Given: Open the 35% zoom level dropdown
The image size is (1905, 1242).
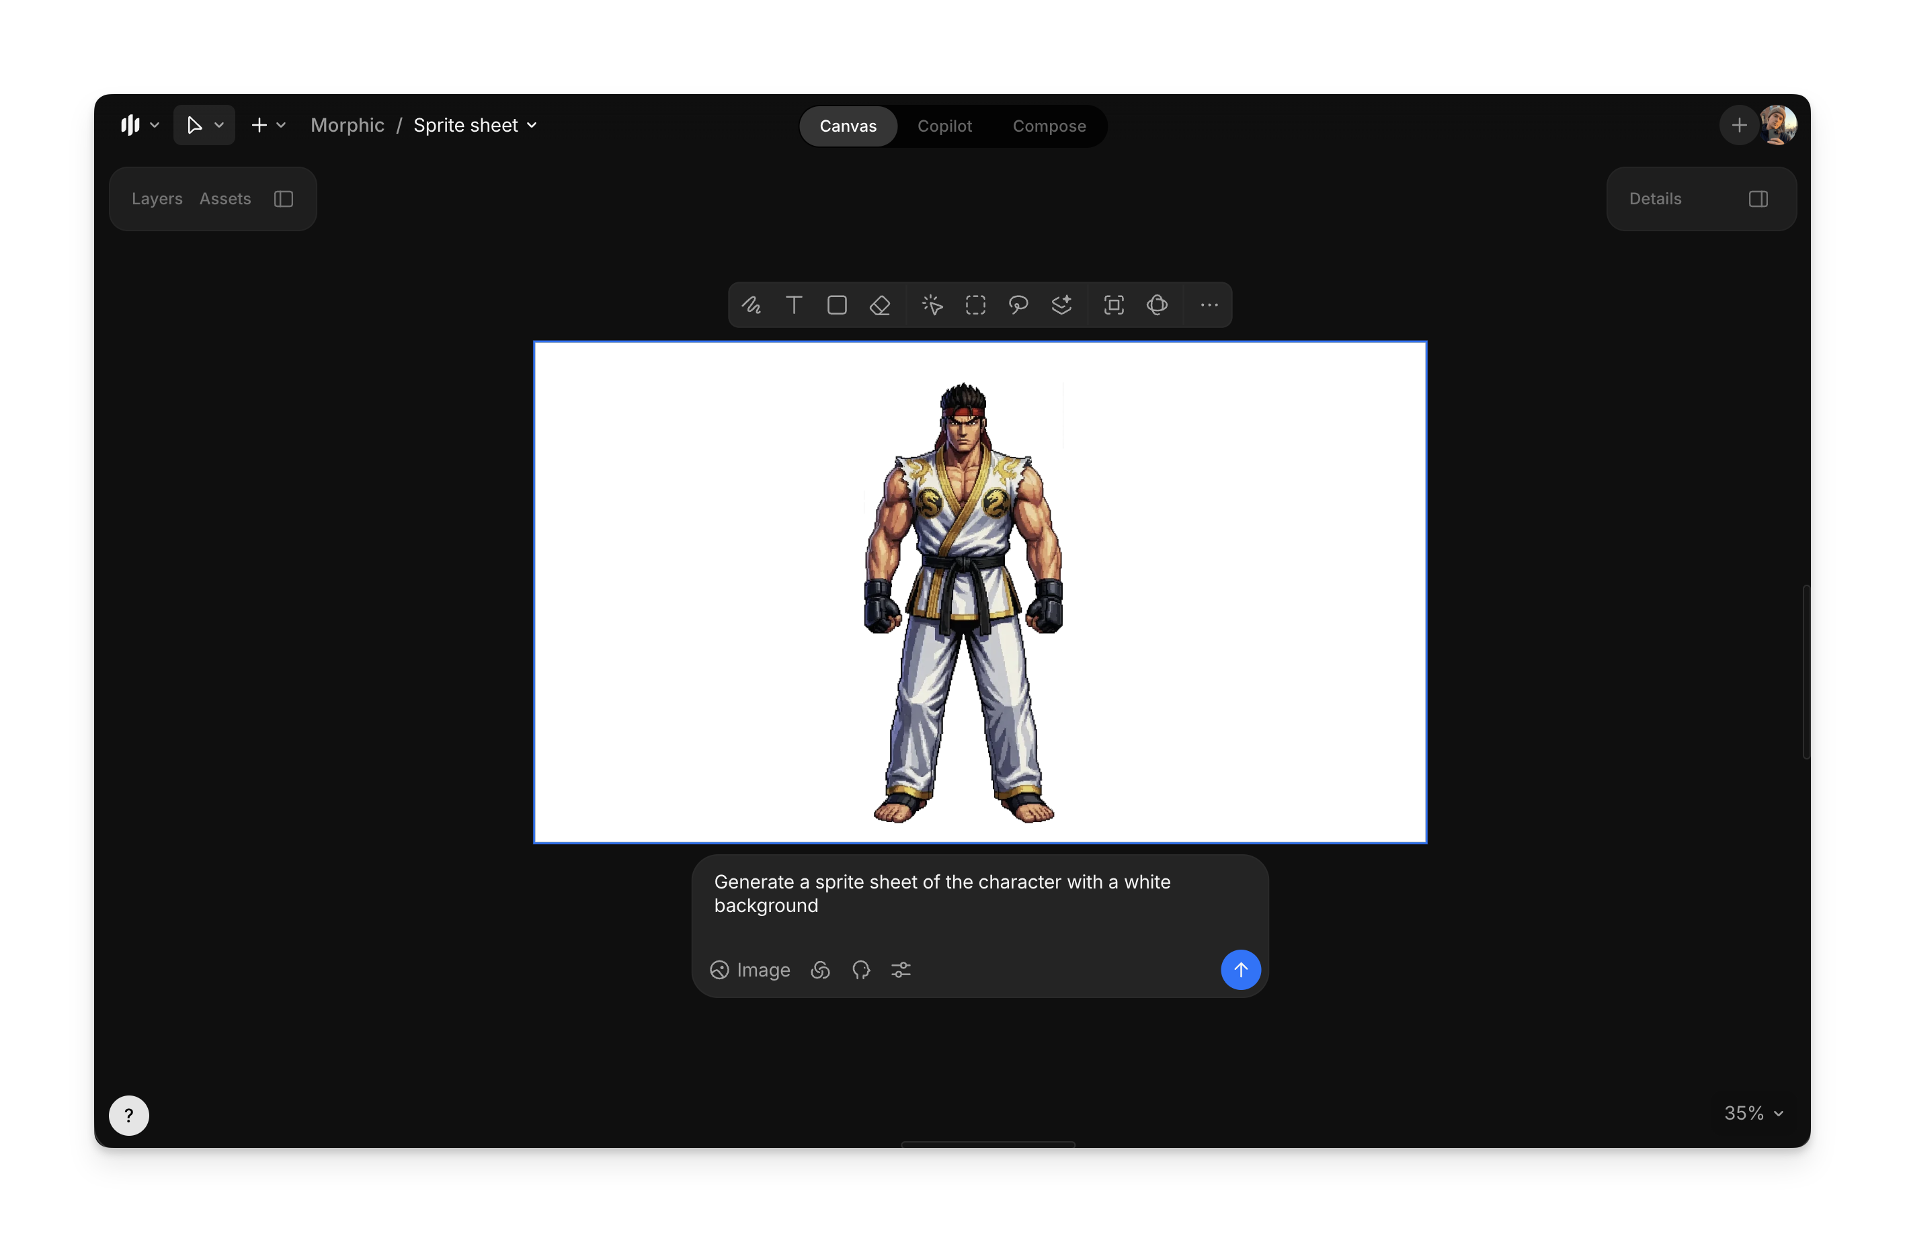Looking at the screenshot, I should [1753, 1113].
